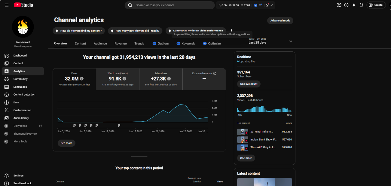Viewport: 391px width, 186px height.
Task: Open the 'Jai Hind! Indians' video thumbnail
Action: tap(243, 132)
